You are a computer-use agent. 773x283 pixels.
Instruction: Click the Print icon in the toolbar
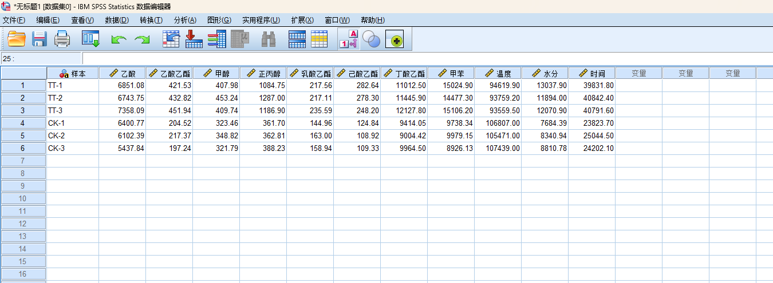pyautogui.click(x=62, y=39)
